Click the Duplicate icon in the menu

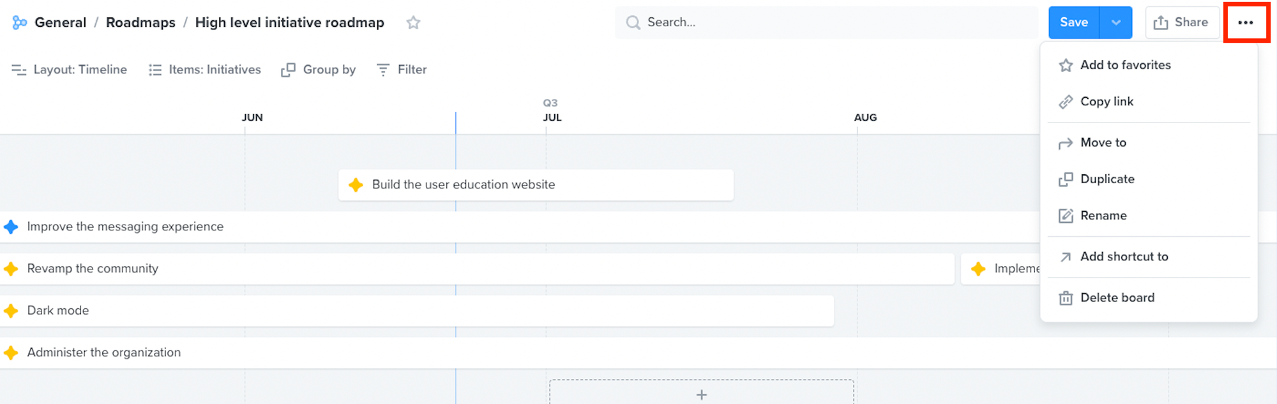tap(1066, 179)
